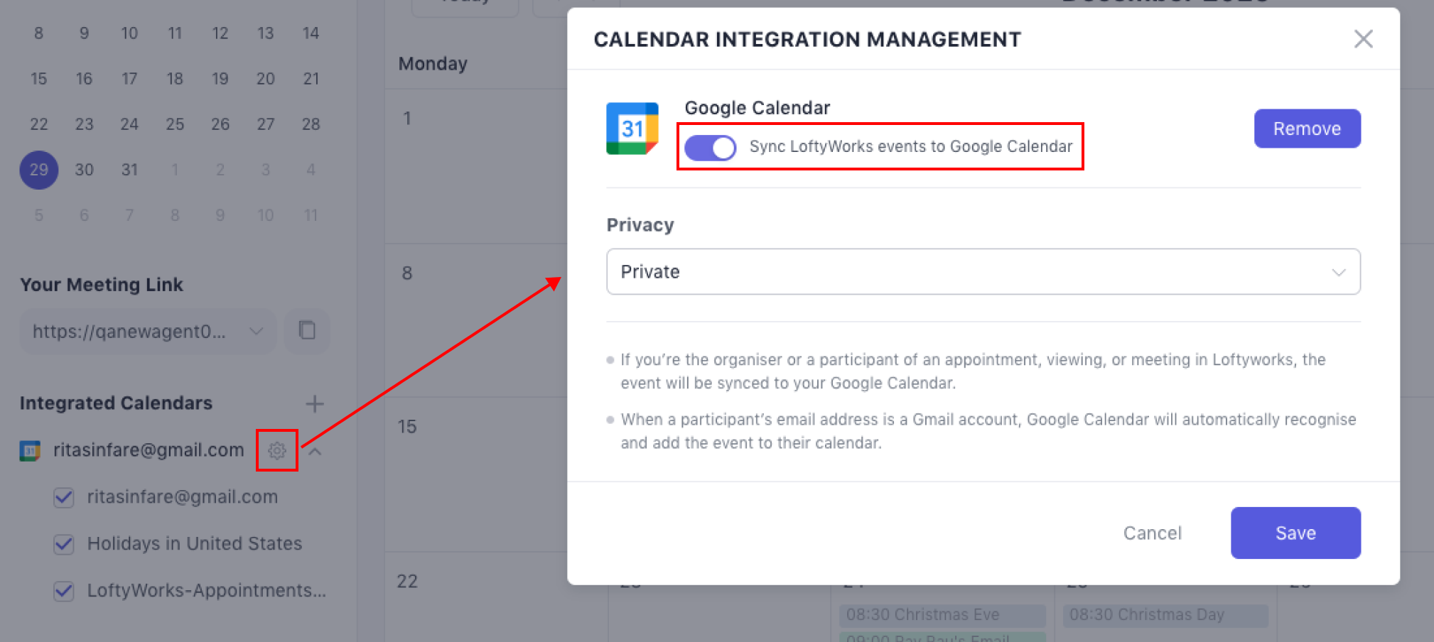Viewport: 1434px width, 642px height.
Task: Select date 29 in the mini calendar
Action: click(x=39, y=170)
